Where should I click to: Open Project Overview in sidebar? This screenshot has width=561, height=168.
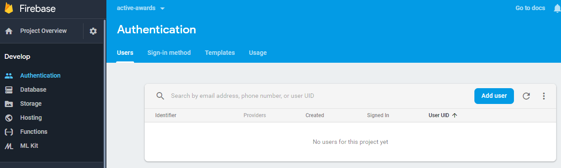click(x=44, y=31)
